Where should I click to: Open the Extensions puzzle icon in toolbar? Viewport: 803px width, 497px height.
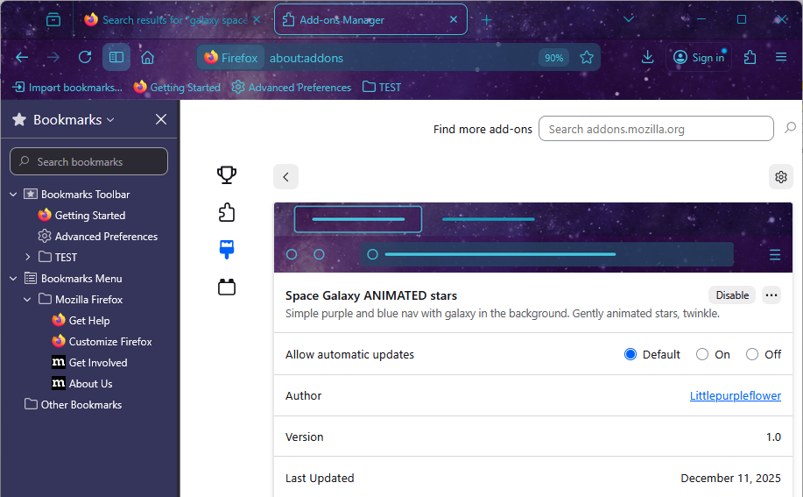pos(750,57)
